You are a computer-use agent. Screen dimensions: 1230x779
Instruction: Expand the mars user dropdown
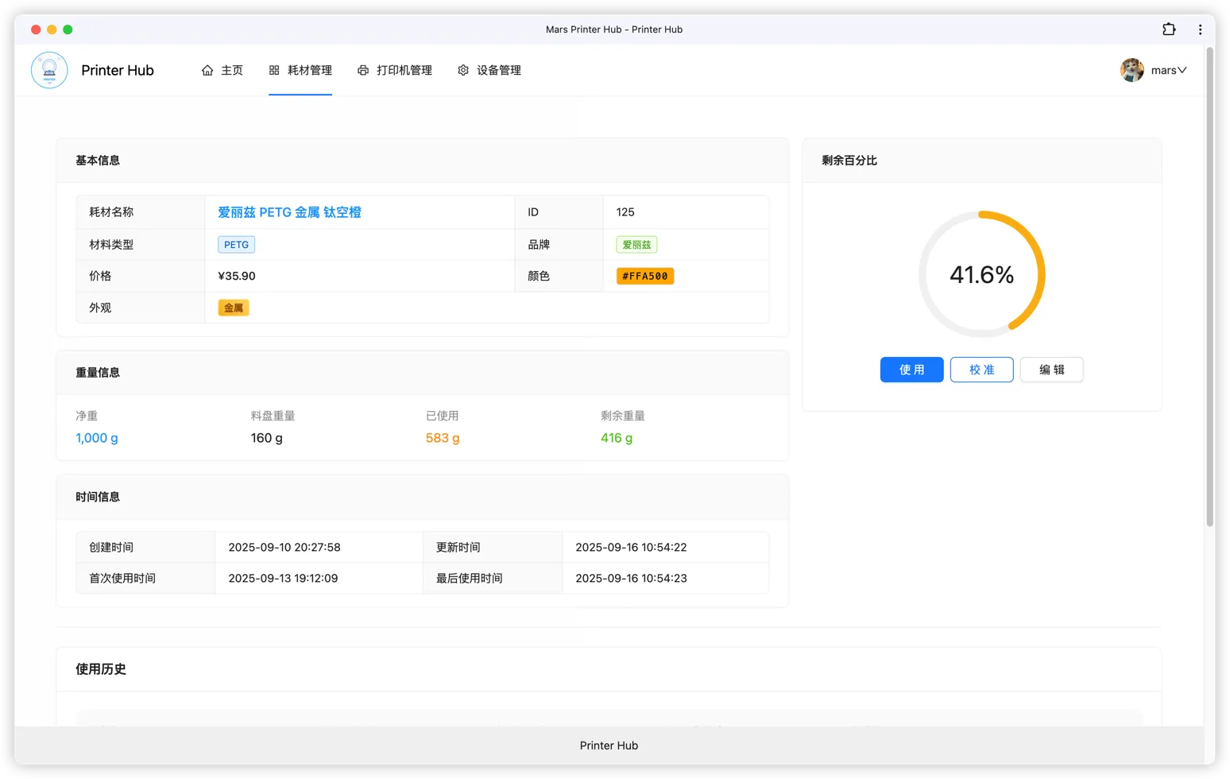1182,70
